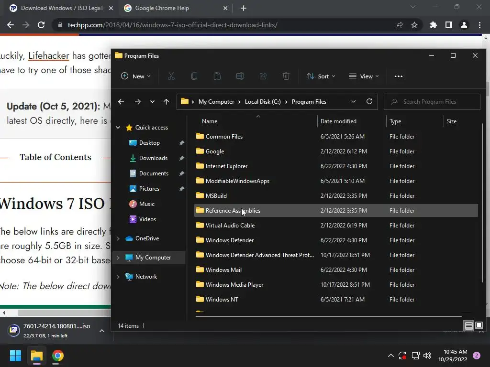Switch to details view layout icon
This screenshot has height=367, width=490.
[468, 326]
